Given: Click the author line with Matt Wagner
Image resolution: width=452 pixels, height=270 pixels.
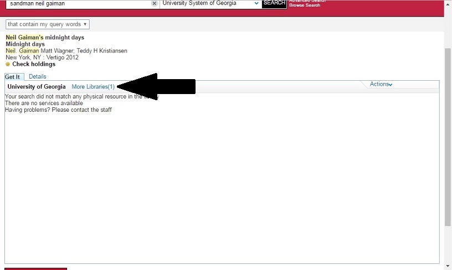Looking at the screenshot, I should pos(66,51).
